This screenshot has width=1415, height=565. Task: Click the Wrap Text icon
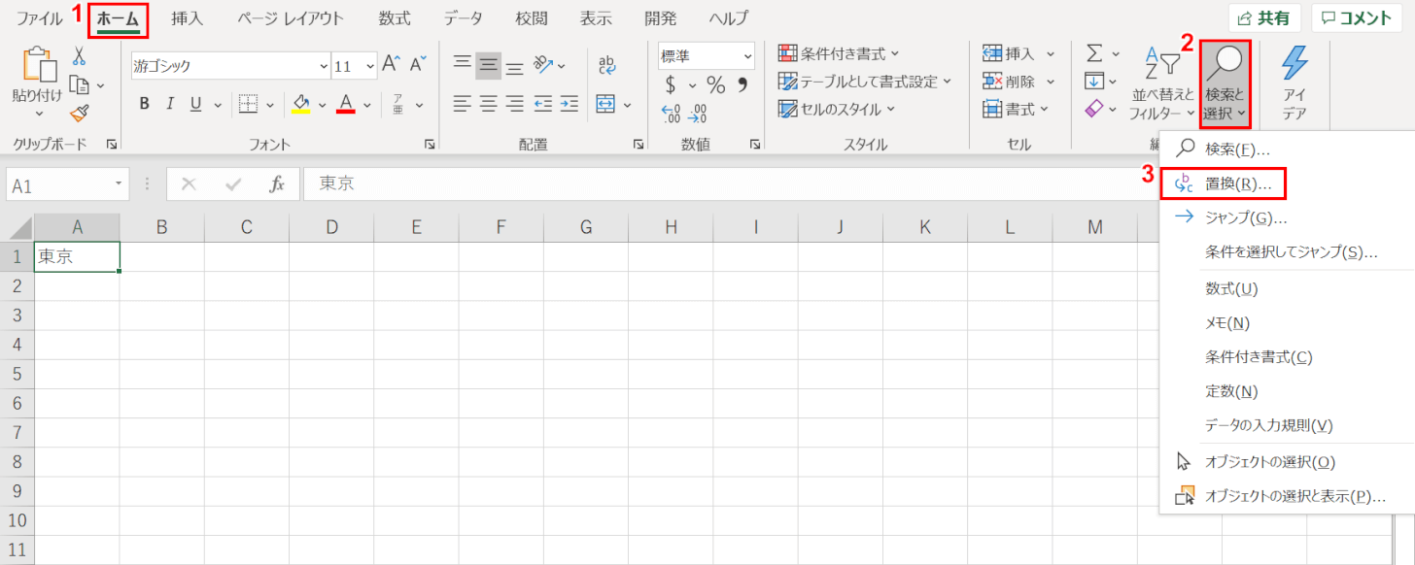[607, 64]
